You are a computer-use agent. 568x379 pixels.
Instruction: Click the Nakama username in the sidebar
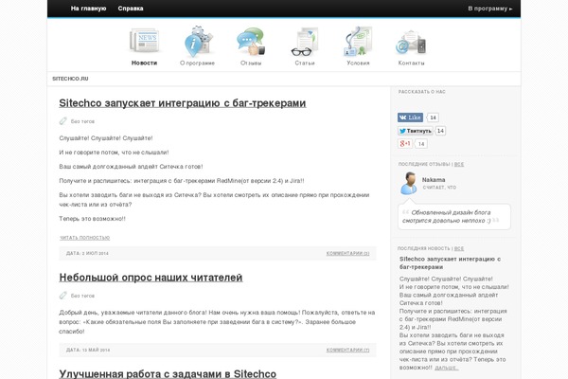(434, 180)
